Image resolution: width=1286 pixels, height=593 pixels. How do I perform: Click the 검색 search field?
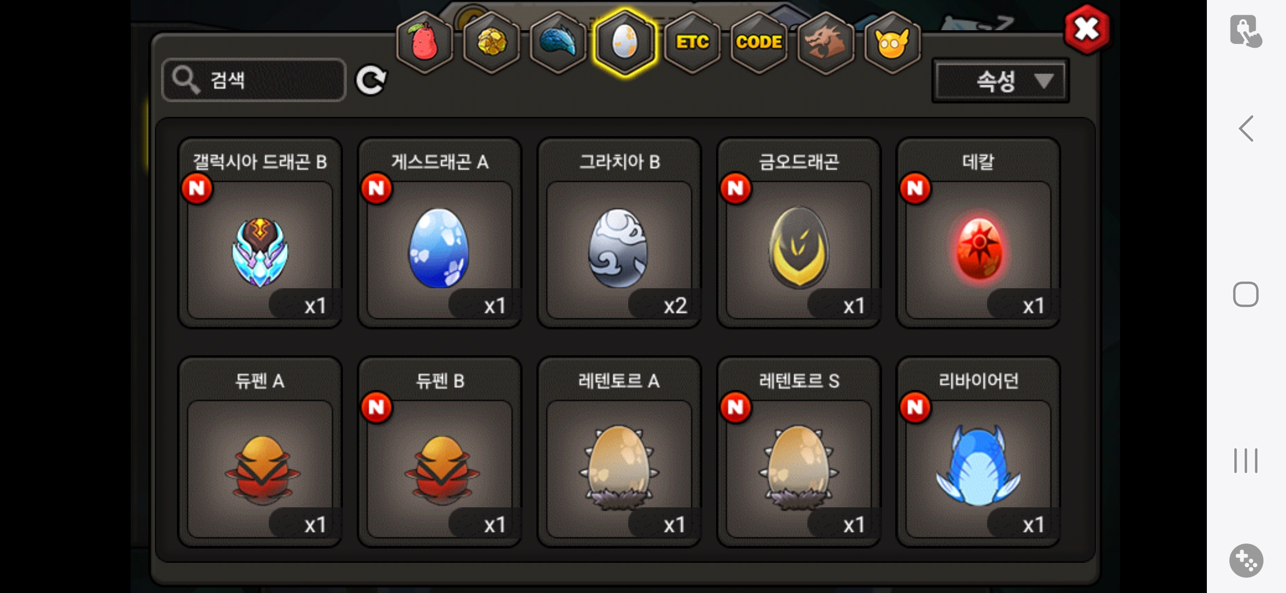[x=254, y=80]
